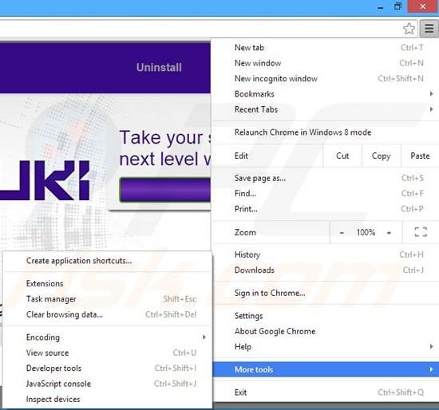Toggle fullscreen mode icon in Zoom row
The height and width of the screenshot is (410, 439).
click(421, 232)
